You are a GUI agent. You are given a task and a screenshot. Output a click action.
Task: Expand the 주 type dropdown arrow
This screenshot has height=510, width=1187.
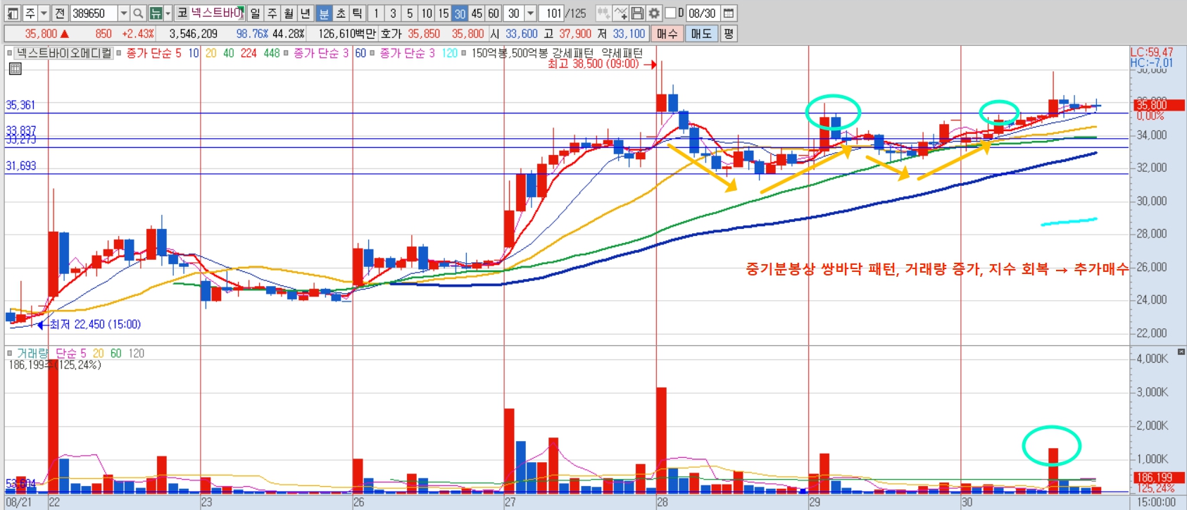(x=44, y=13)
